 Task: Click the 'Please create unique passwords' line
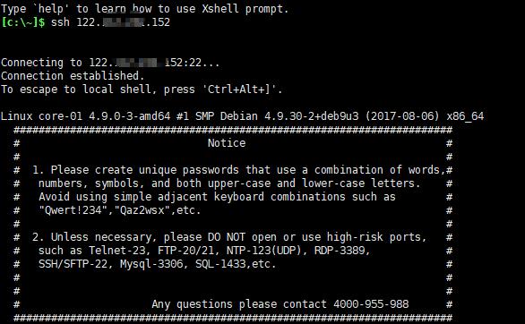[x=238, y=170]
